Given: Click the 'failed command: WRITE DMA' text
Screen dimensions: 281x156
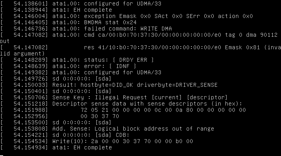Looking at the screenshot, I should coord(128,29).
